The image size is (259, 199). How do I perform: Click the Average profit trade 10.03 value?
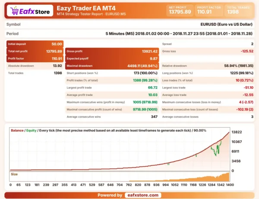tap(153, 95)
